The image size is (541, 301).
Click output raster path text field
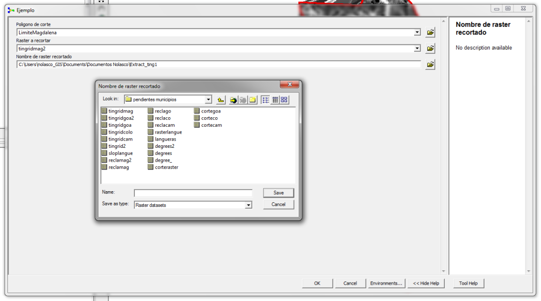pos(219,64)
